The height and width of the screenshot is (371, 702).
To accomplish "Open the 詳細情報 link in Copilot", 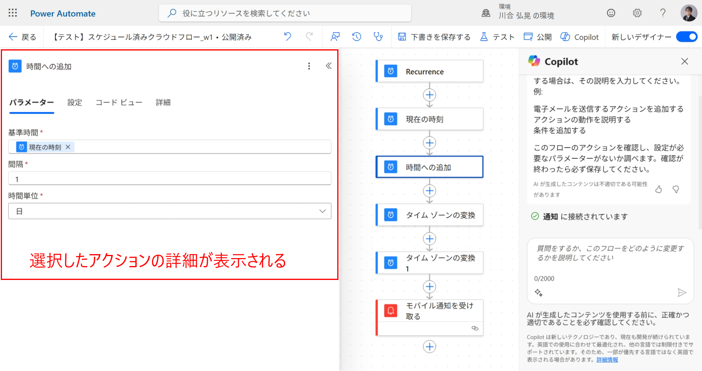I will pyautogui.click(x=607, y=360).
